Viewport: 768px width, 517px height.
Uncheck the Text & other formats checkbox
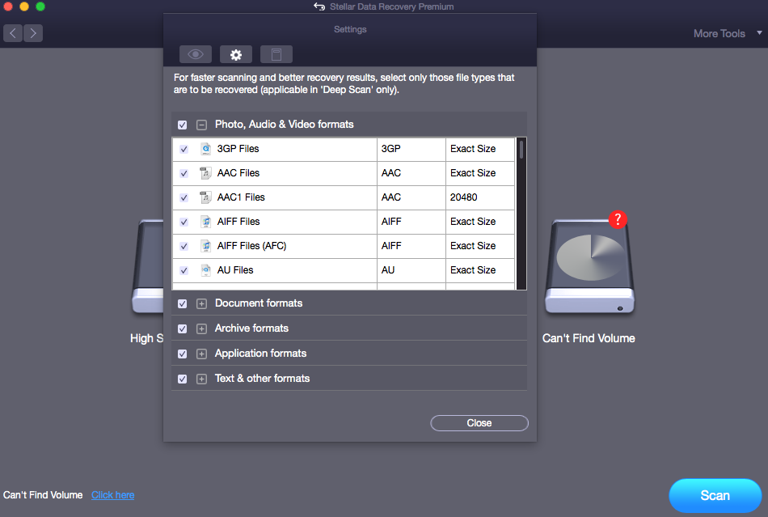point(182,379)
